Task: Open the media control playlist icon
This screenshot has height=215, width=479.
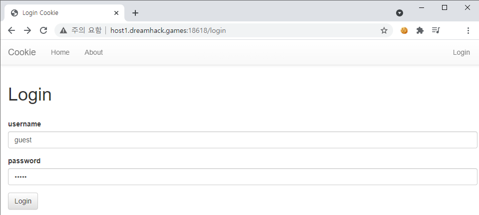Action: (436, 30)
